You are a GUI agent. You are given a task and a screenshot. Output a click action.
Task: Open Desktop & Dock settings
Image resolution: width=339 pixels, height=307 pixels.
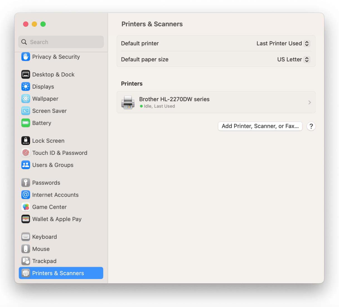click(x=61, y=75)
